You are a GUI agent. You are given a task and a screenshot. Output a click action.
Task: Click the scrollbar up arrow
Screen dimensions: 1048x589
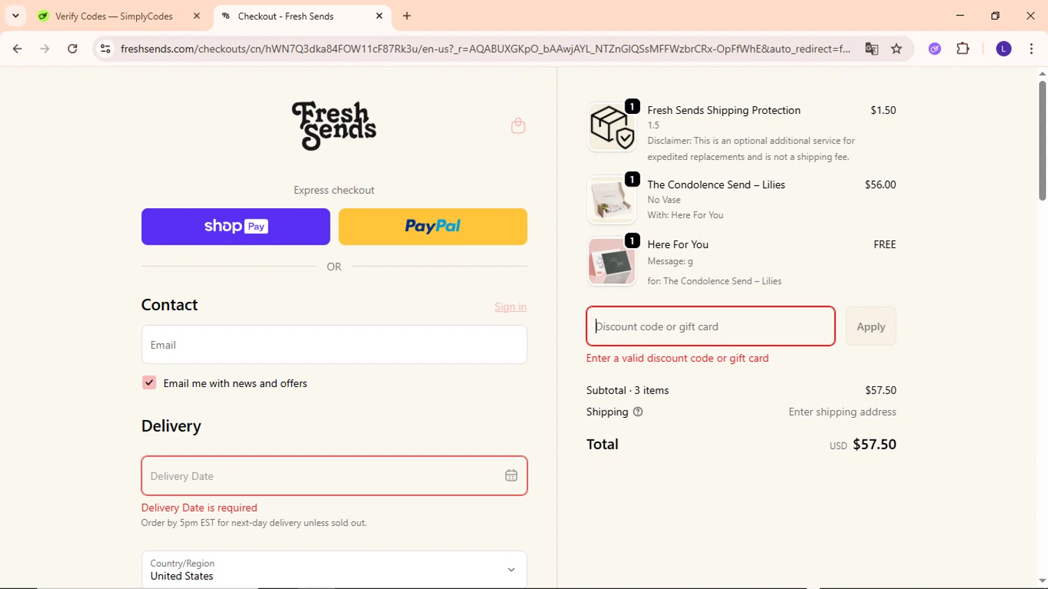(1042, 73)
